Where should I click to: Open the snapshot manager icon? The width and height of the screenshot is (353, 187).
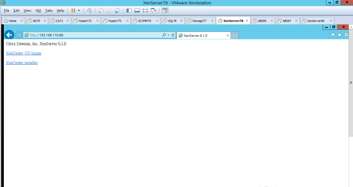[117, 11]
